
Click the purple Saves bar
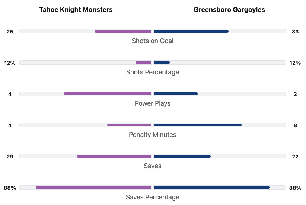(114, 156)
